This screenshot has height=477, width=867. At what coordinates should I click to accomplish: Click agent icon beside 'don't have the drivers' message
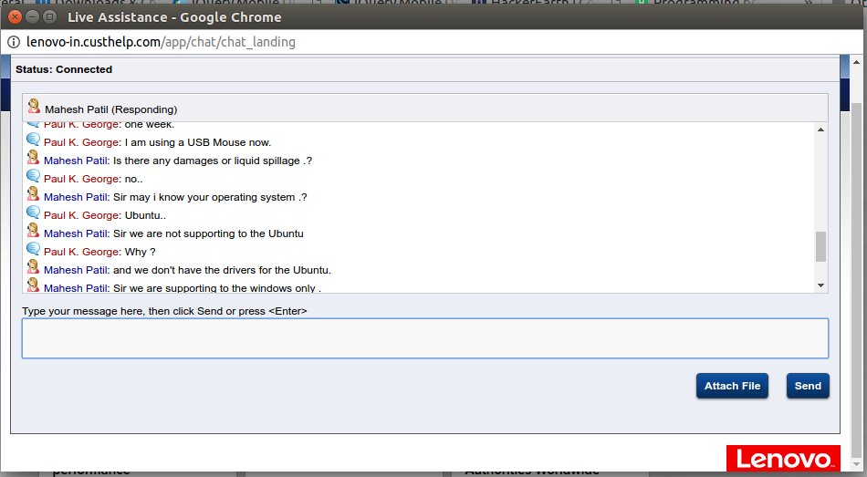click(x=33, y=267)
